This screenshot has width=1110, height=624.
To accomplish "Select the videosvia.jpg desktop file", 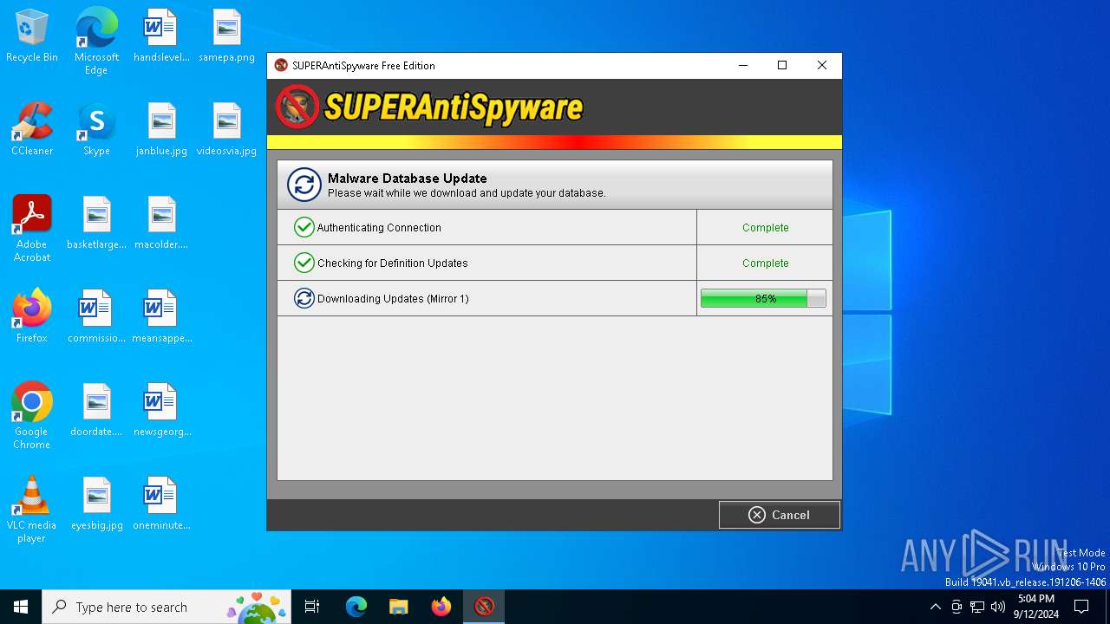I will click(x=226, y=129).
